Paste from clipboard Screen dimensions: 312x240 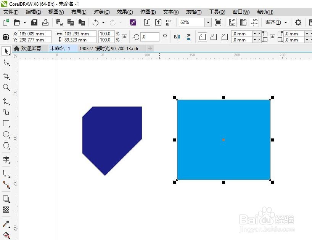pyautogui.click(x=82, y=22)
